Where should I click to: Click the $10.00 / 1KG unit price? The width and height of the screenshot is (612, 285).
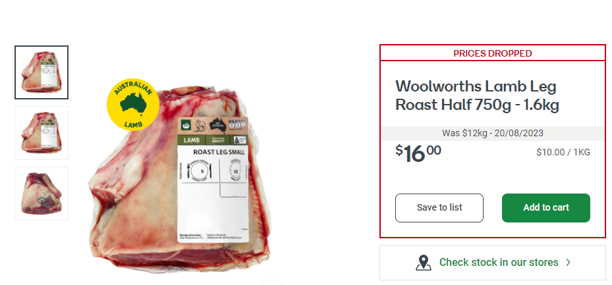point(563,153)
